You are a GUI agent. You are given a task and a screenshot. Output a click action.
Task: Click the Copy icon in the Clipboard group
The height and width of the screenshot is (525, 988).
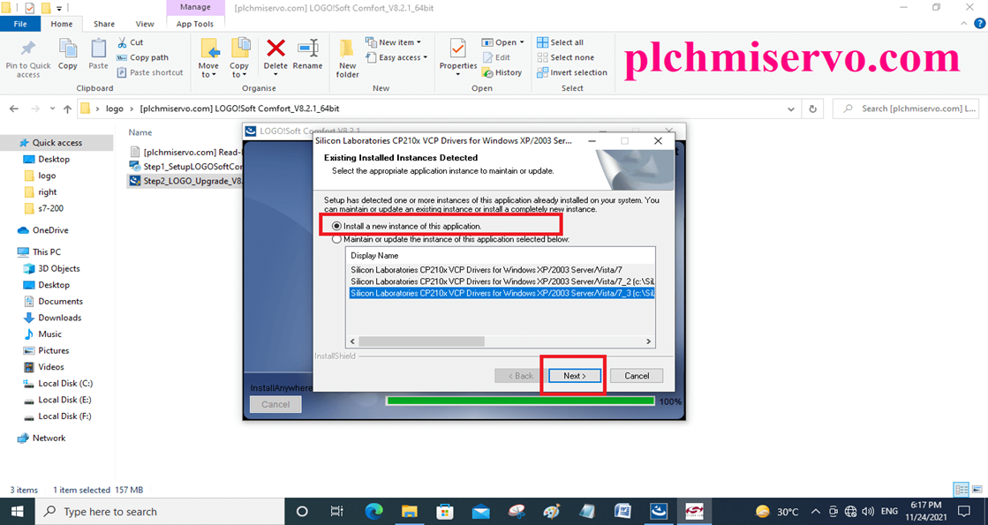[x=67, y=49]
